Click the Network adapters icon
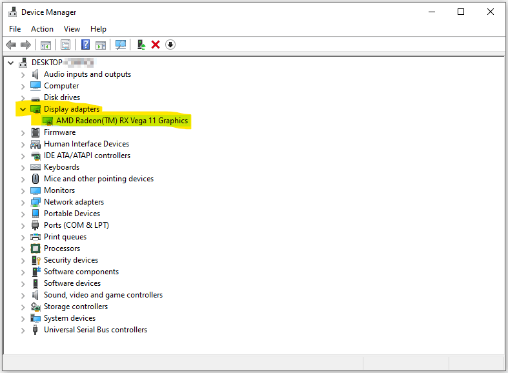This screenshot has width=508, height=373. tap(36, 202)
